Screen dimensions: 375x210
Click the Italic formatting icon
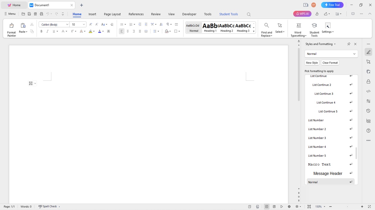coord(47,31)
